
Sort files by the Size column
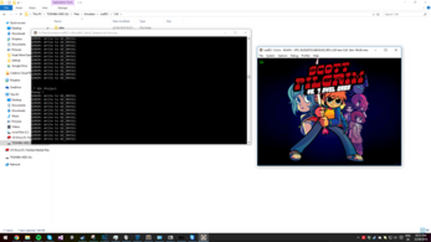coord(169,21)
